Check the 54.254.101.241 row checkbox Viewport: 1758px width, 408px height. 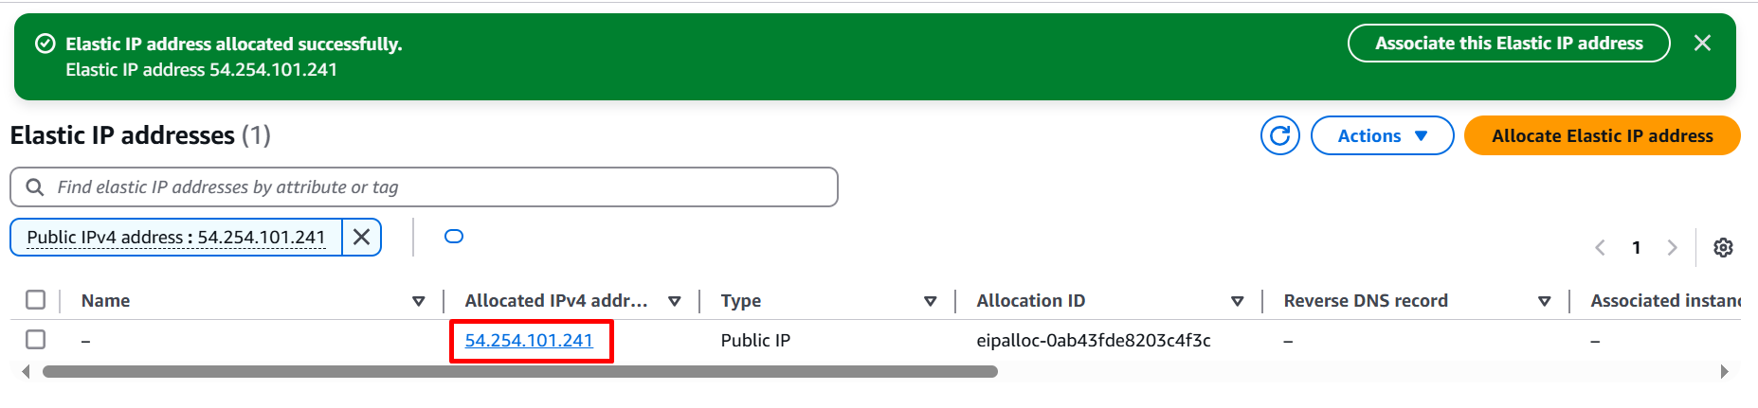tap(36, 339)
